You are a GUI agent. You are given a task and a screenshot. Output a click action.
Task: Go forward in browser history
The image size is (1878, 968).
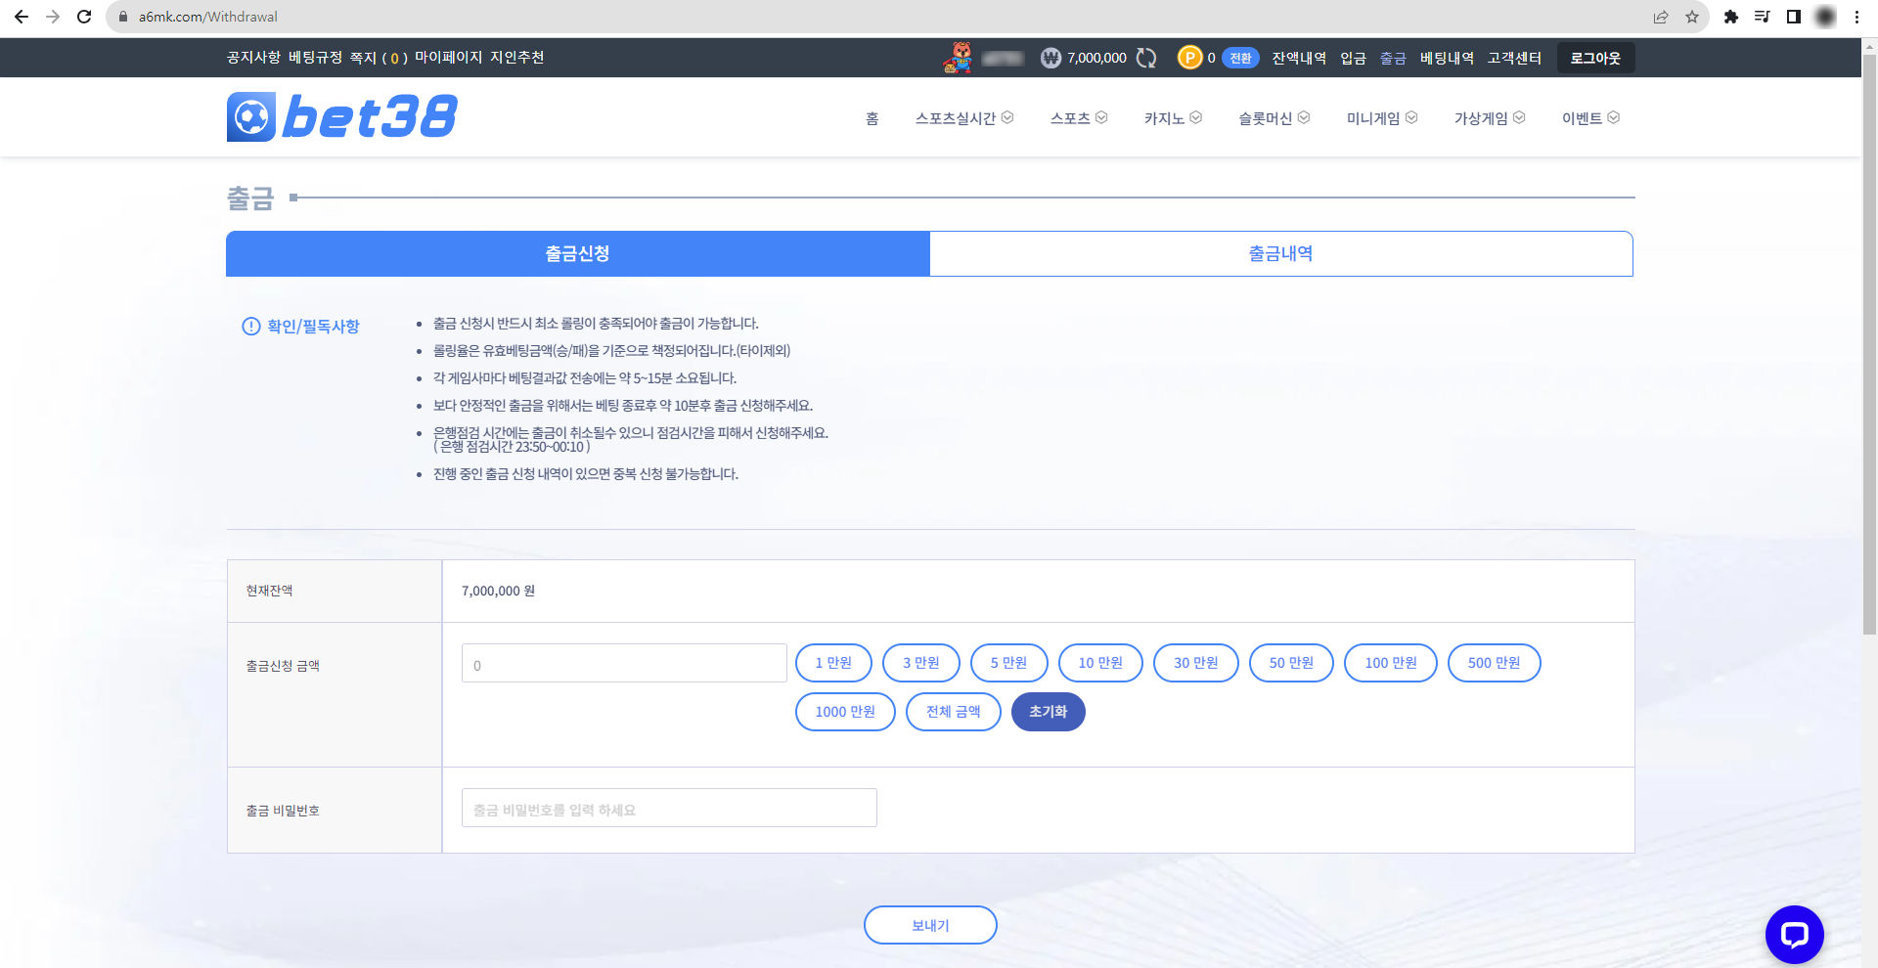[53, 17]
